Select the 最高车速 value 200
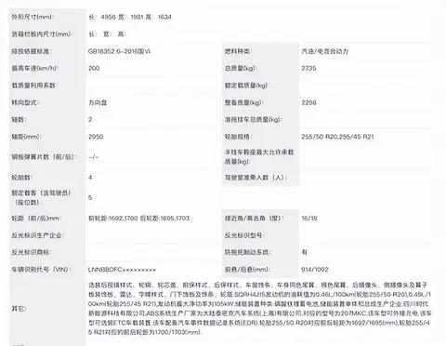 [94, 68]
